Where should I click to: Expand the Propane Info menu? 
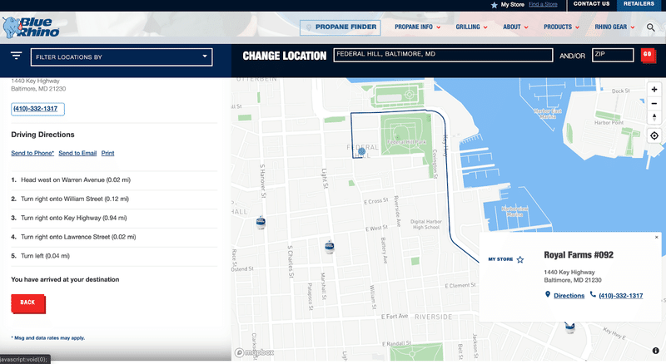418,27
